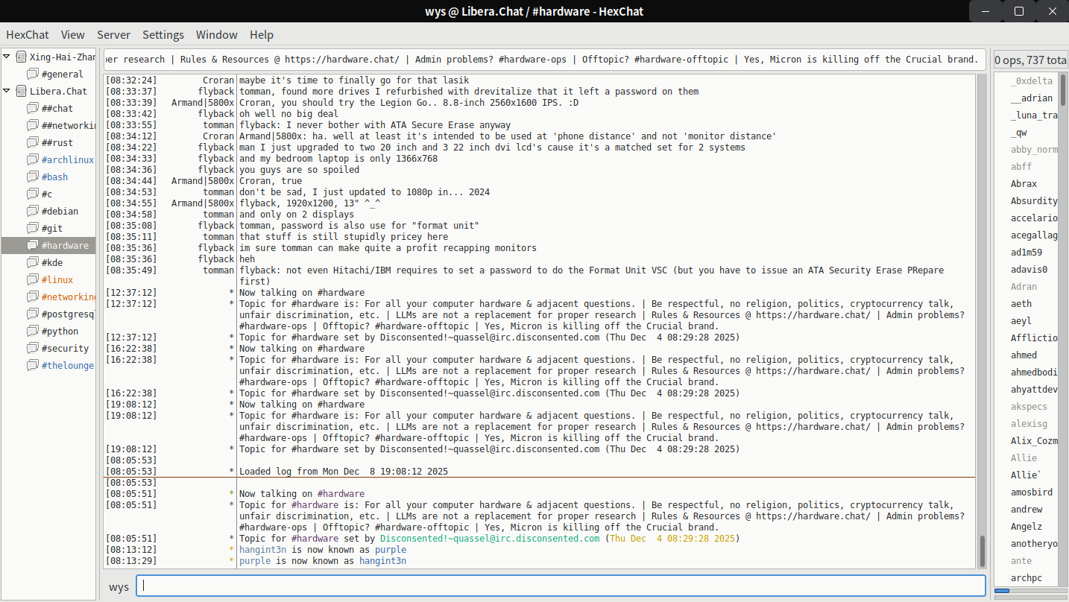
Task: Collapse the Libera.Chat server tree
Action: (7, 92)
